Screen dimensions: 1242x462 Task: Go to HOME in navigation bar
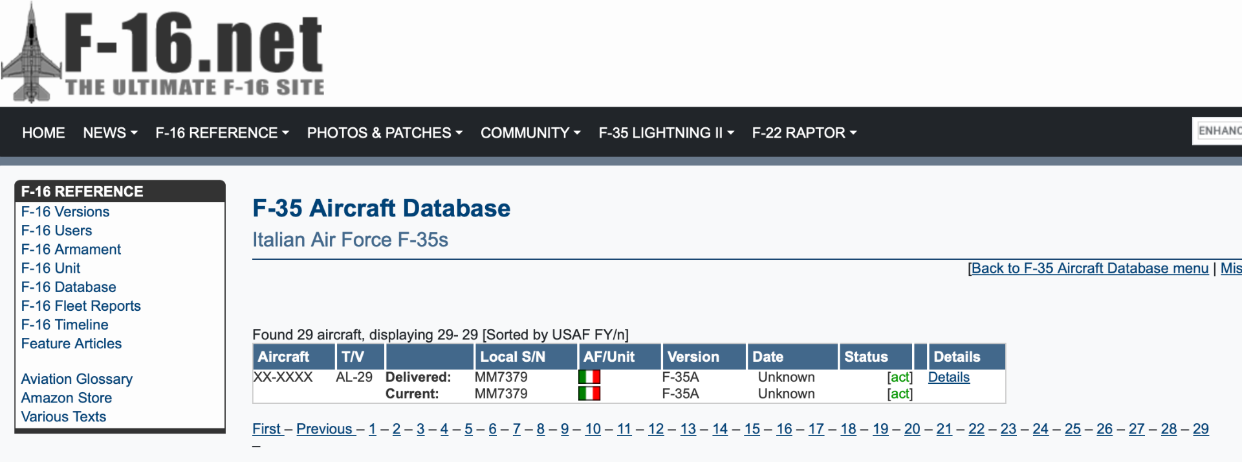tap(43, 133)
